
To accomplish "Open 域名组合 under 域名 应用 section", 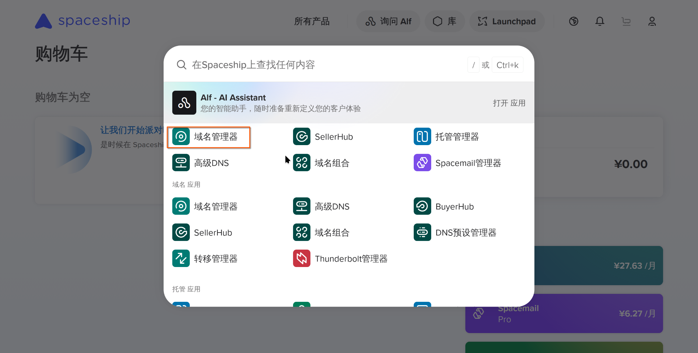I will click(321, 233).
